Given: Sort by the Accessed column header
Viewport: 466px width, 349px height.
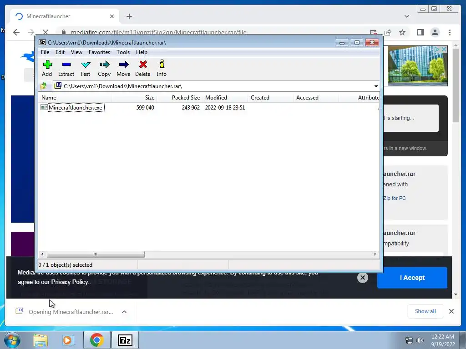Looking at the screenshot, I should pyautogui.click(x=316, y=98).
